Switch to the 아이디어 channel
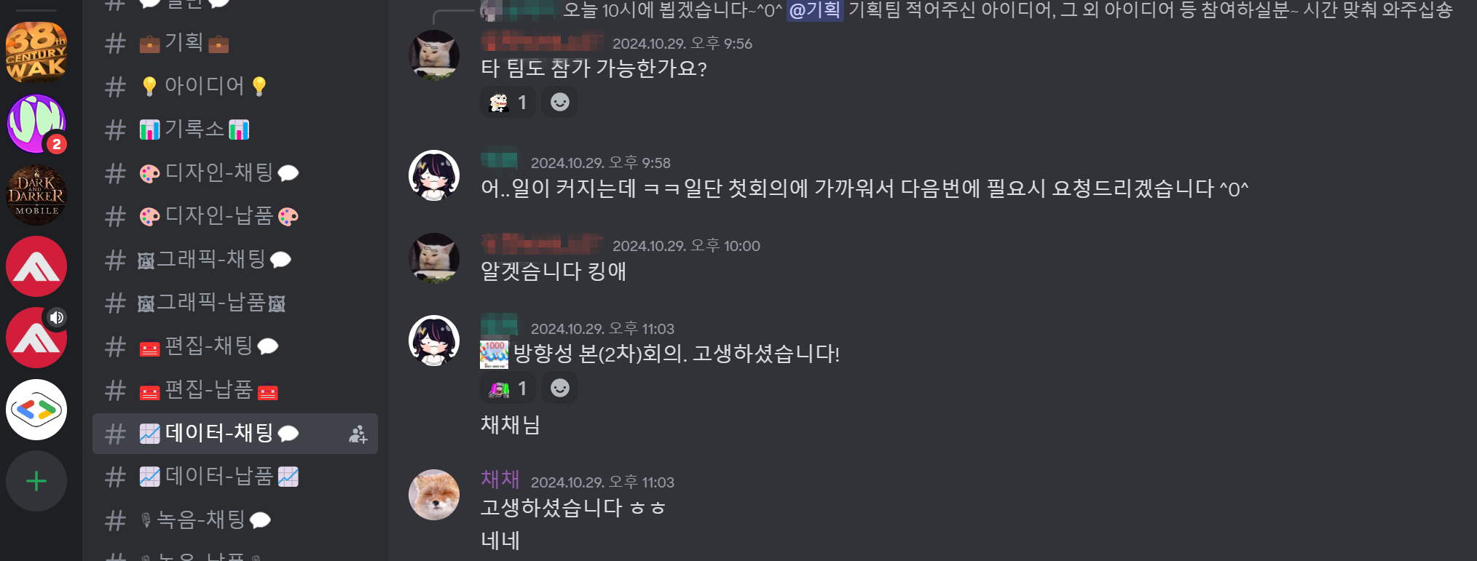The height and width of the screenshot is (561, 1477). coord(235,86)
